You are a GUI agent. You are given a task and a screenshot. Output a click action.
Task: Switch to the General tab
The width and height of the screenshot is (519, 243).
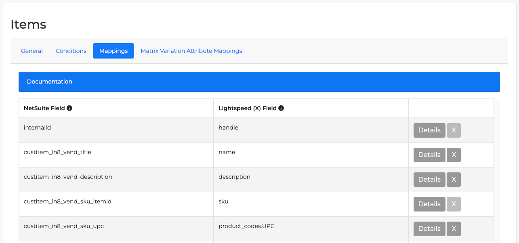[x=32, y=51]
